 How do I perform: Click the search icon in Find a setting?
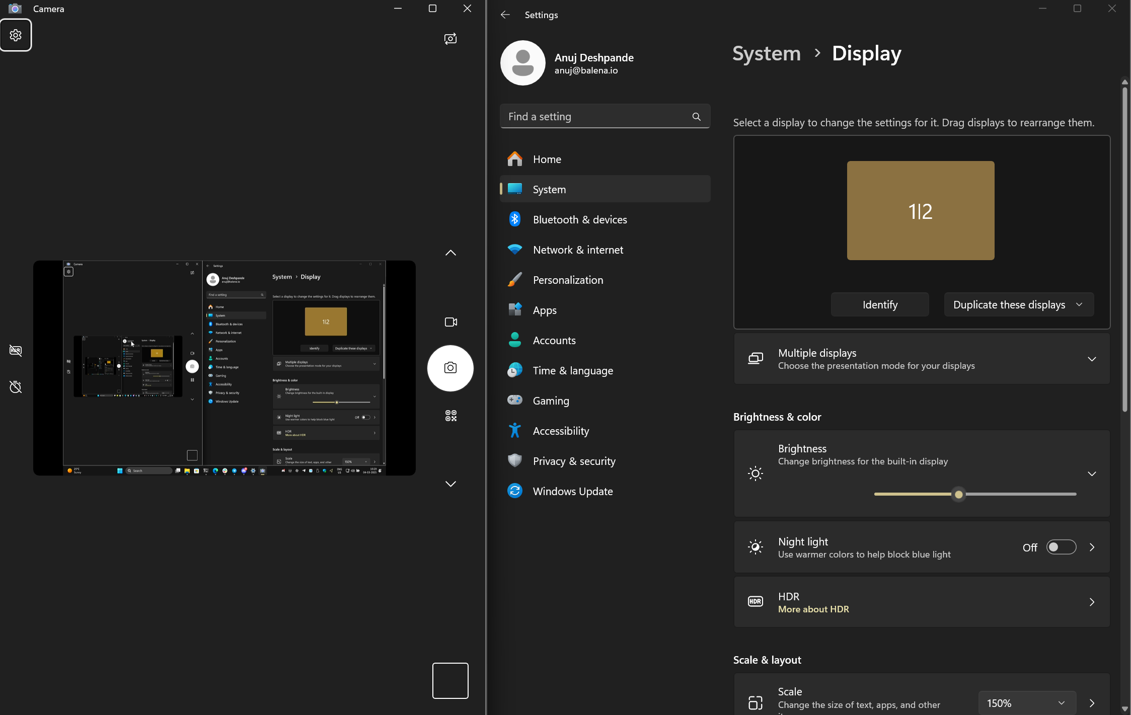(x=696, y=117)
